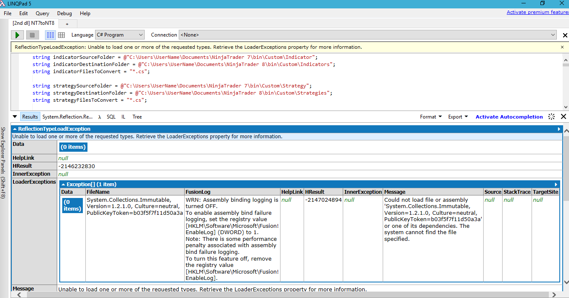569x298 pixels.
Task: Run the query with the green play button
Action: point(17,35)
